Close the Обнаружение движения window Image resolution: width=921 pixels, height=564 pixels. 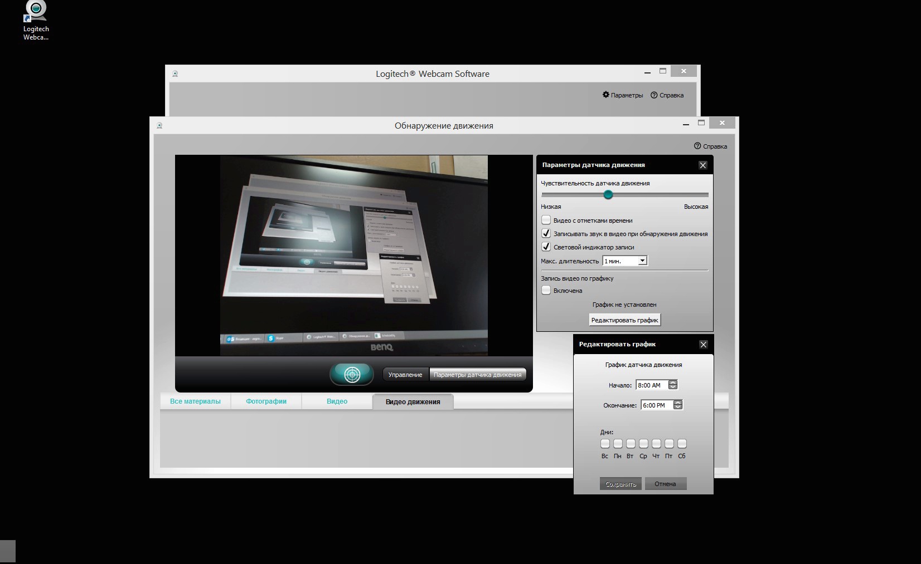click(x=722, y=122)
